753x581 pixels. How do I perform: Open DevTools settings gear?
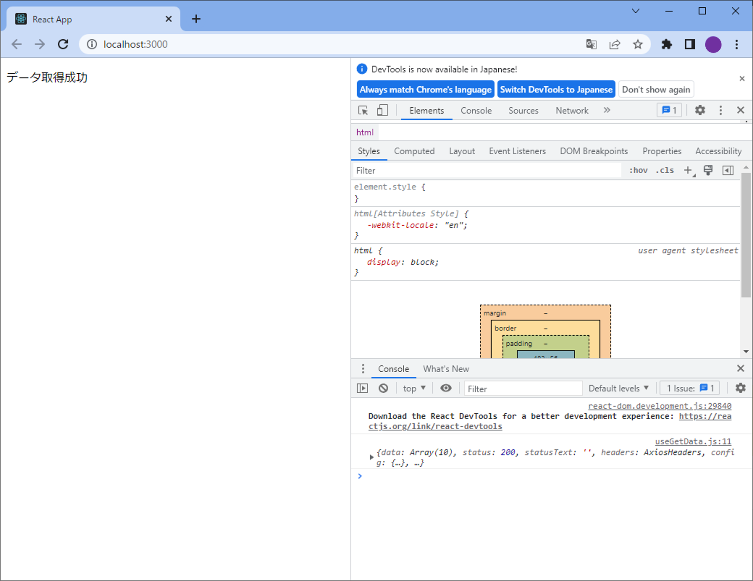pos(700,110)
